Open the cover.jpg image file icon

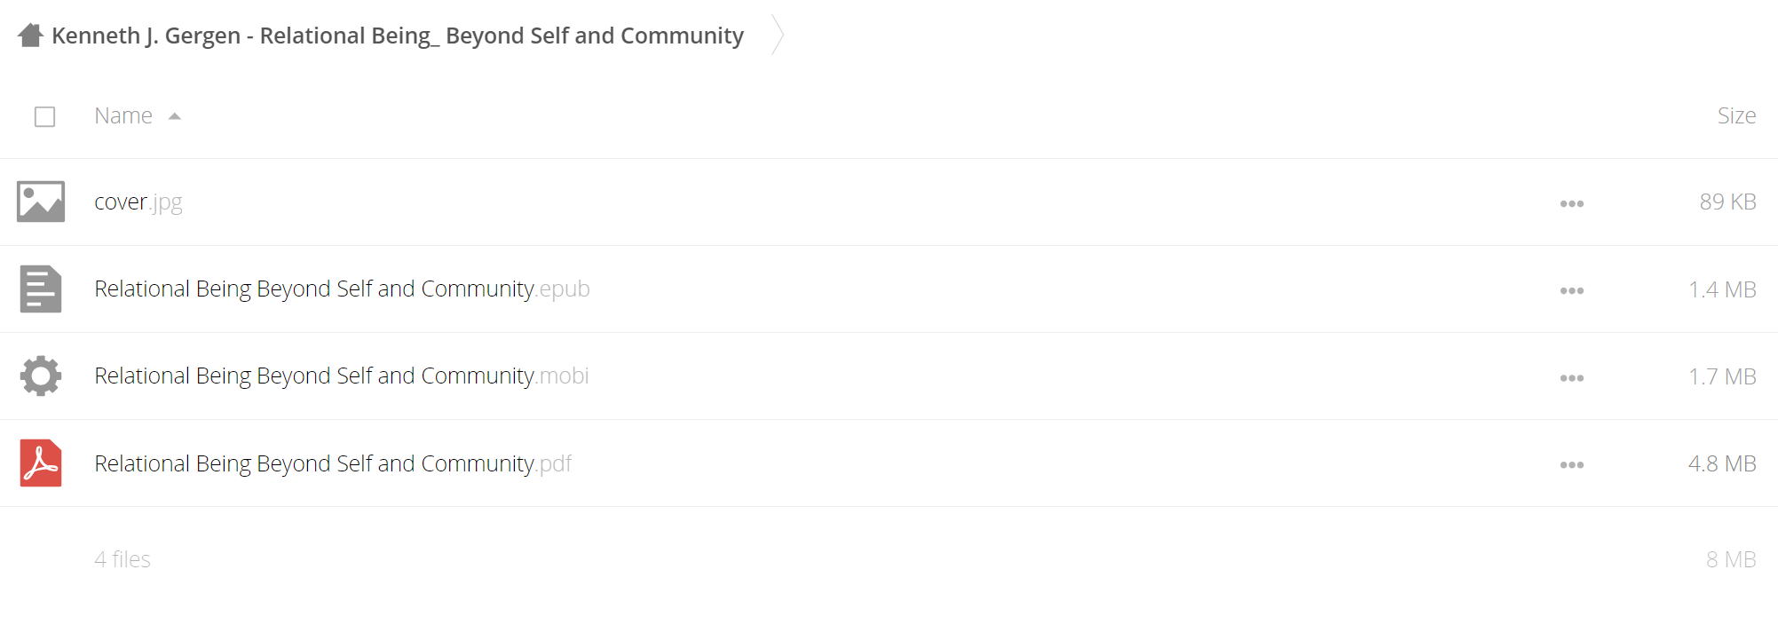click(x=41, y=202)
